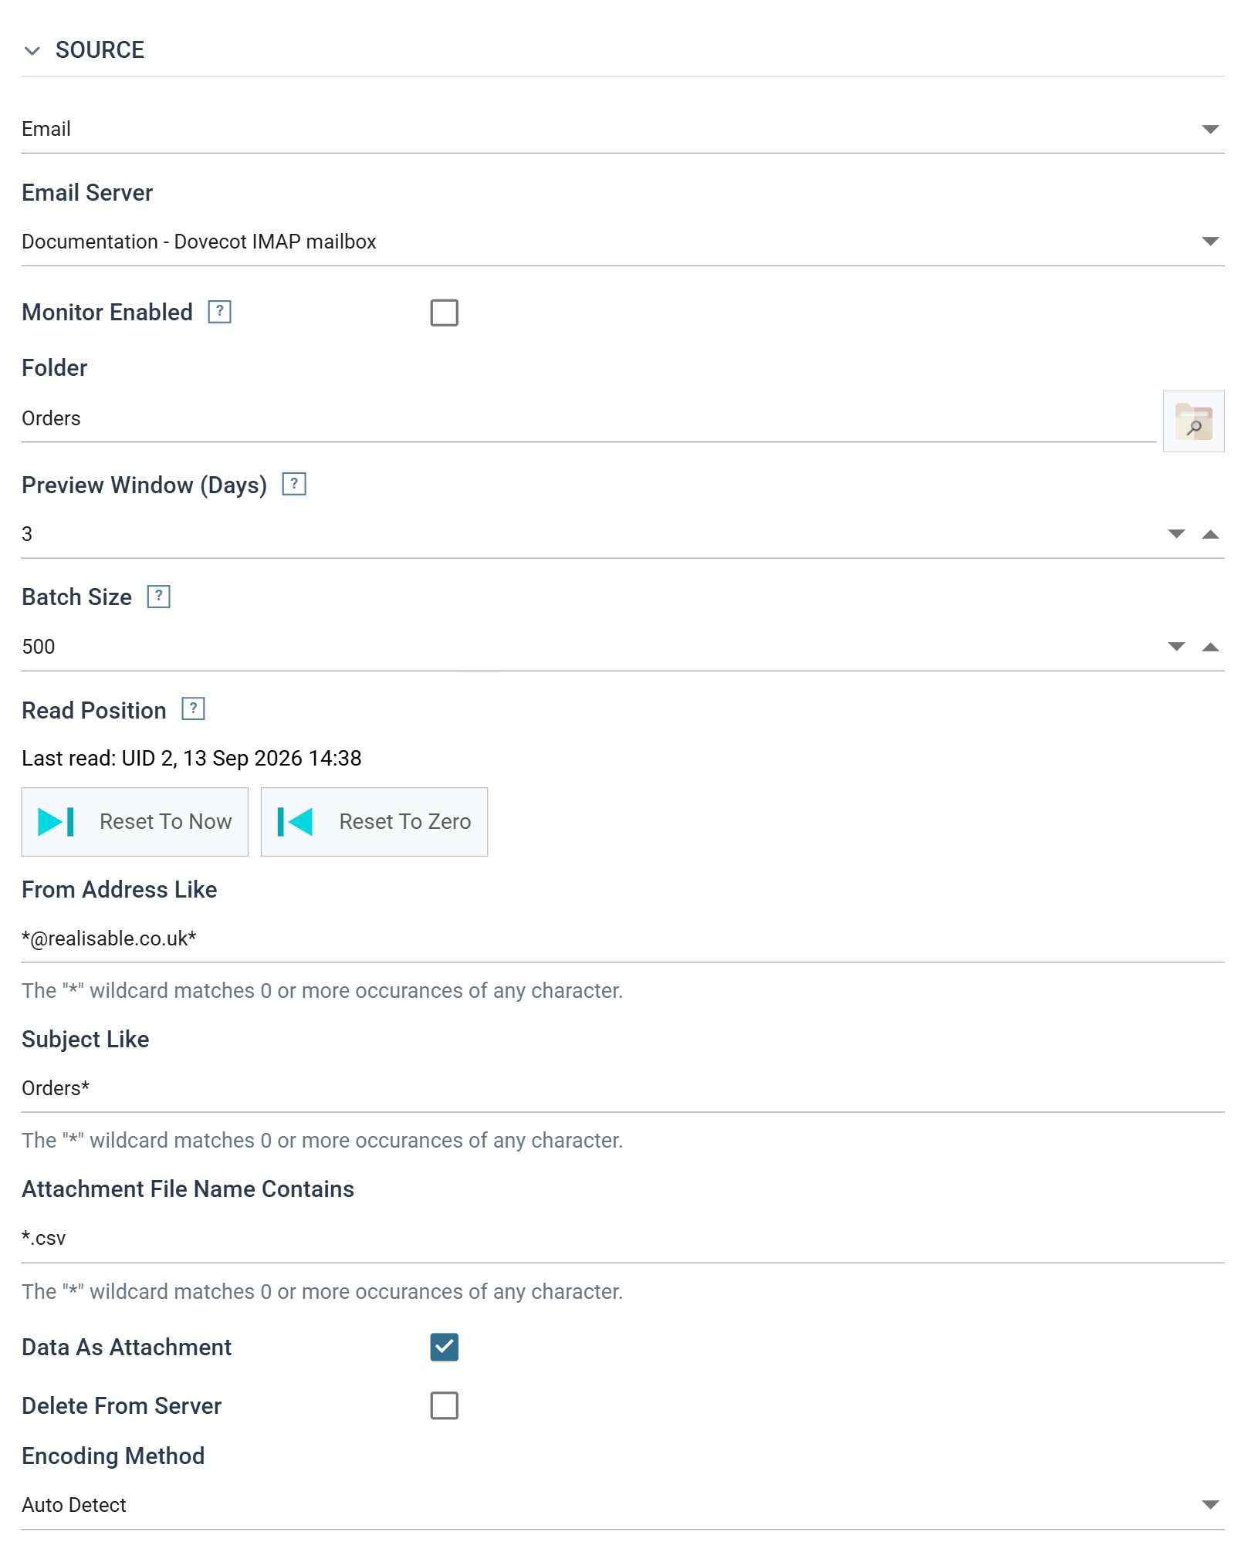The image size is (1255, 1542).
Task: Click the Monitor Enabled help icon
Action: click(220, 312)
